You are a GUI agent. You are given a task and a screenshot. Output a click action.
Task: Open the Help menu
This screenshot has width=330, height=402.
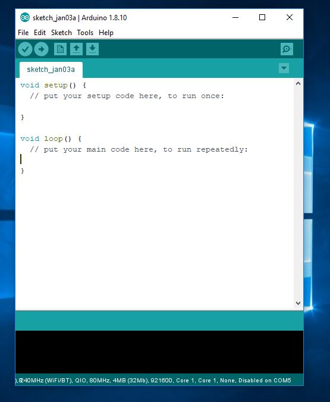106,33
